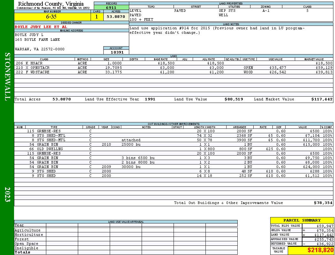
Task: Click the 30000 bu grain bin note
Action: 131,167
